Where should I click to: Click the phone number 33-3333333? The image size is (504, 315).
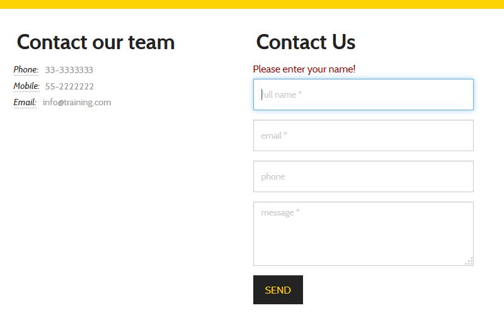[69, 70]
